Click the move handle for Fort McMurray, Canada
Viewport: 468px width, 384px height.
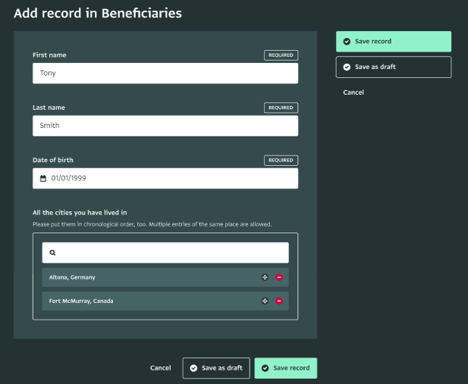(265, 301)
